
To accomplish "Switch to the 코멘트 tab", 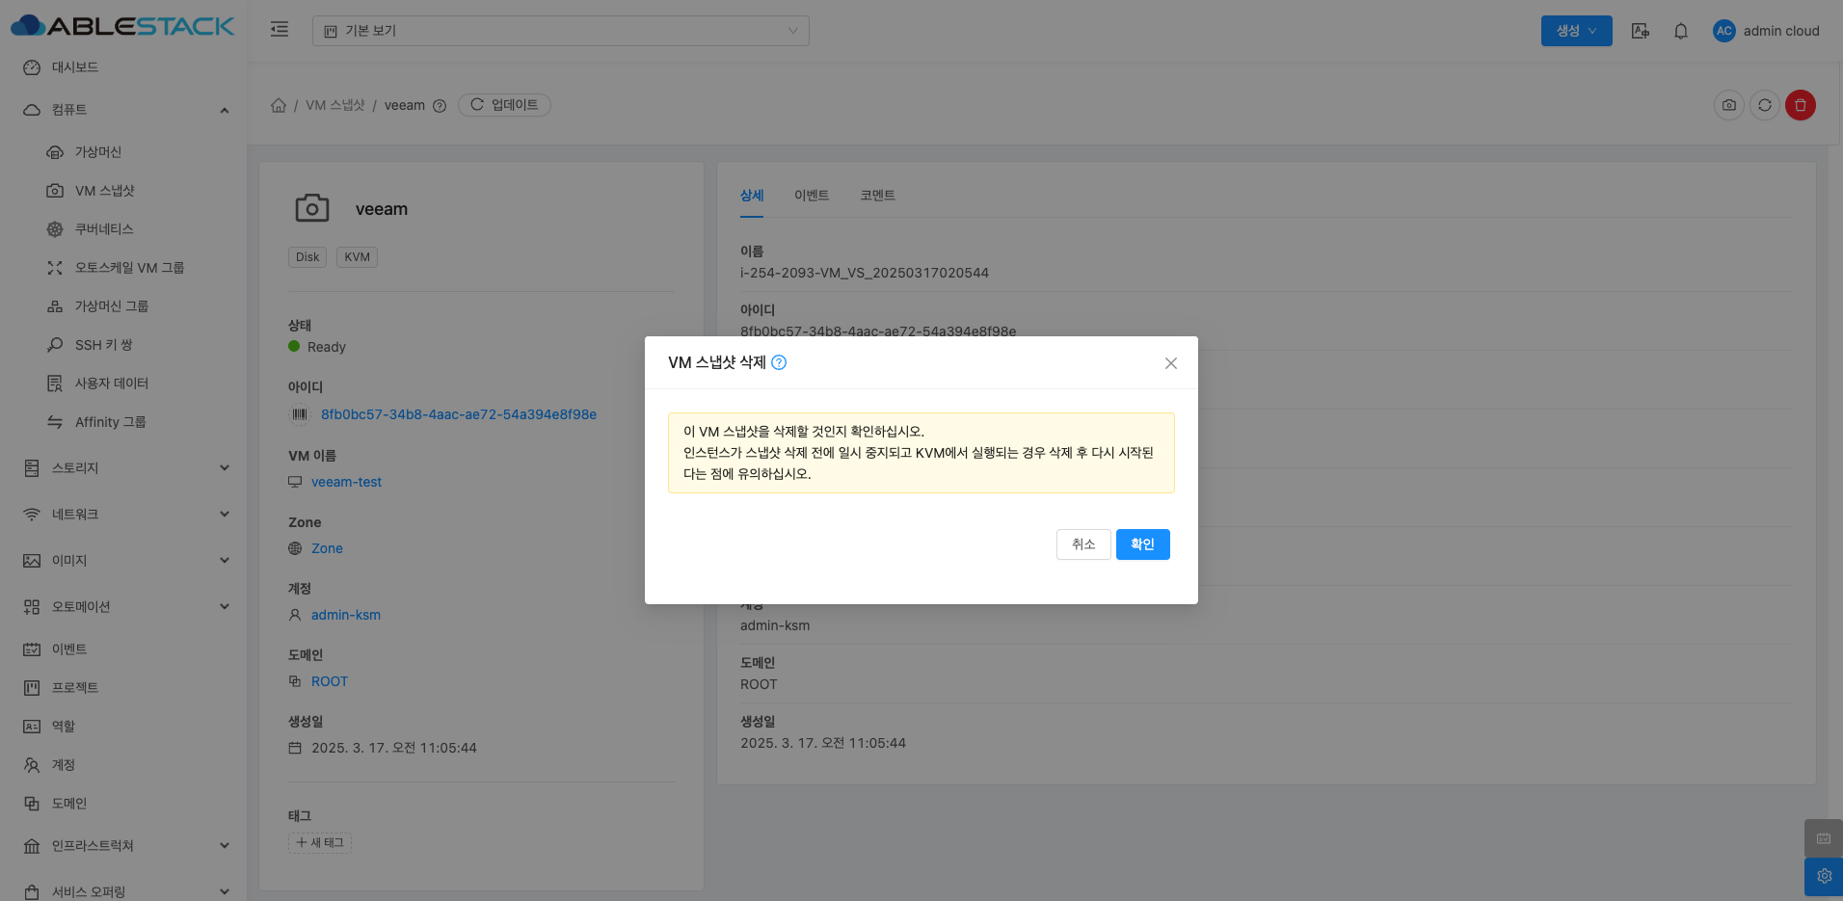I will coord(877,196).
